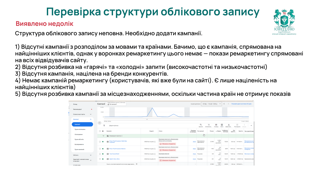Go to previous date range with left arrow

tap(224, 104)
